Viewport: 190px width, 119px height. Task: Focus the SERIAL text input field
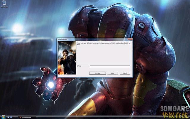(110, 67)
